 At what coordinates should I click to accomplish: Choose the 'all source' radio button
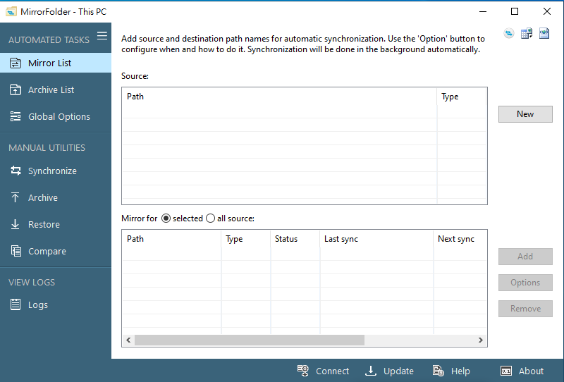tap(210, 218)
